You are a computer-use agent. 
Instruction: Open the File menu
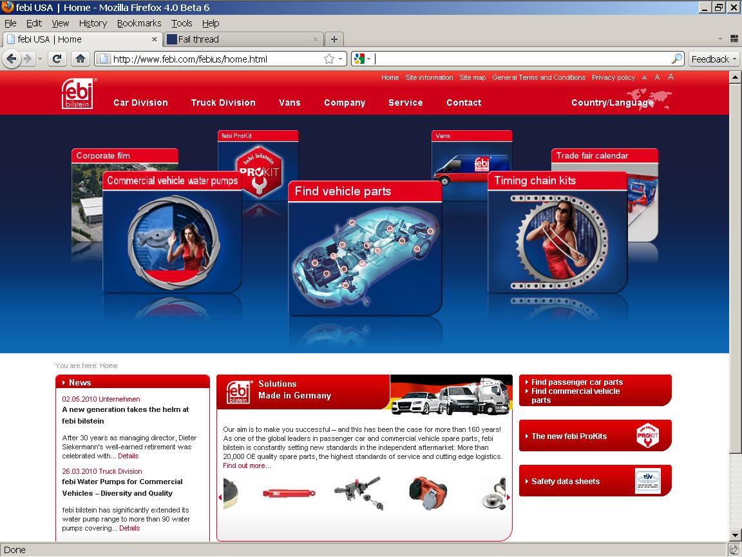tap(10, 23)
